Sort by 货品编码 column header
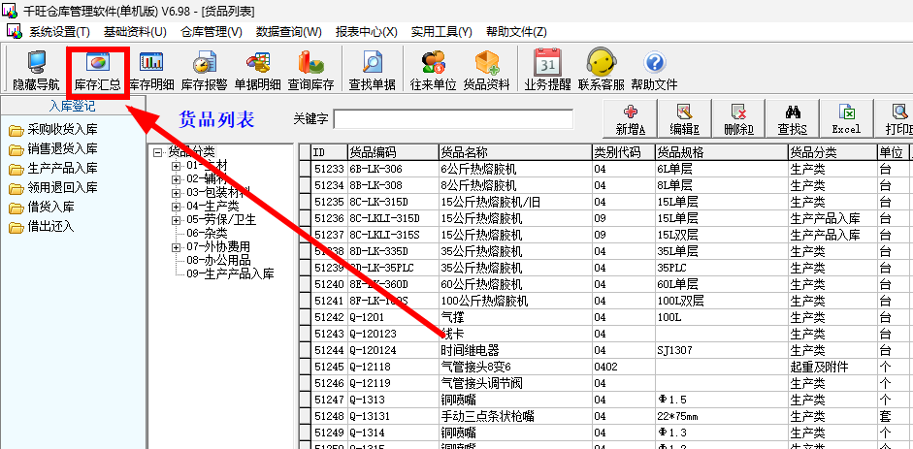The height and width of the screenshot is (449, 913). tap(393, 152)
